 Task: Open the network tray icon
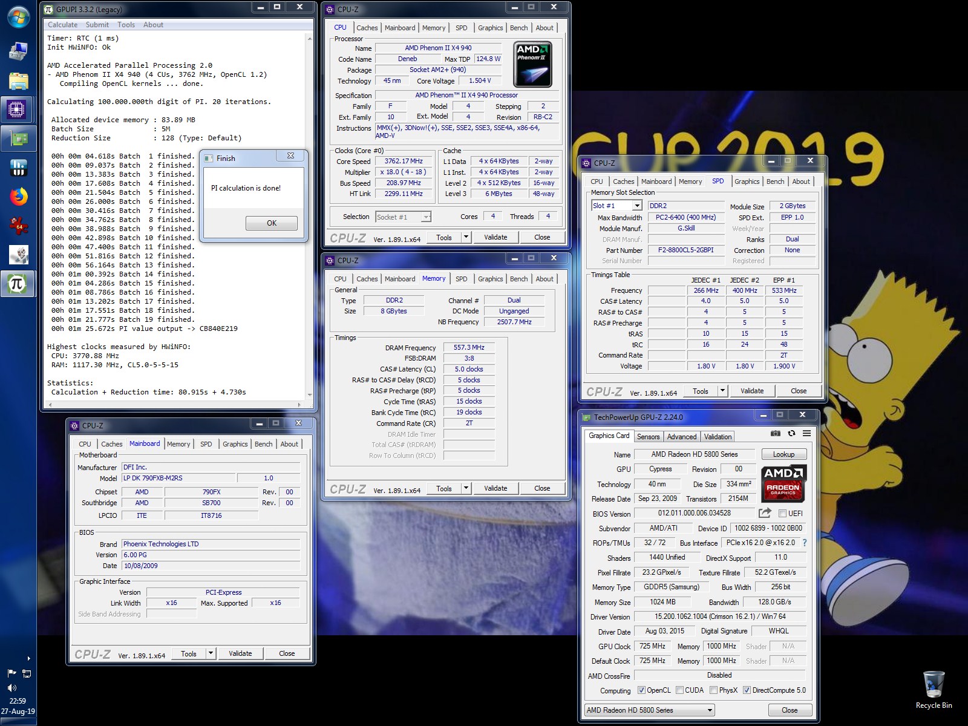27,673
